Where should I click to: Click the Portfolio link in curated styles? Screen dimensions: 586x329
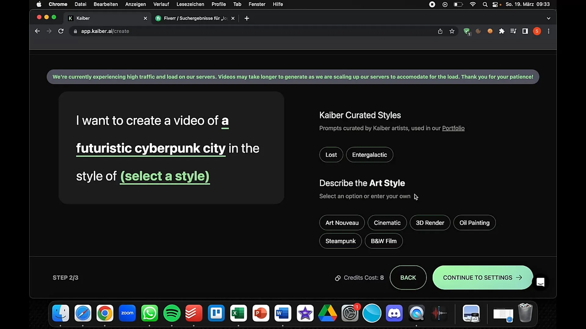(453, 128)
